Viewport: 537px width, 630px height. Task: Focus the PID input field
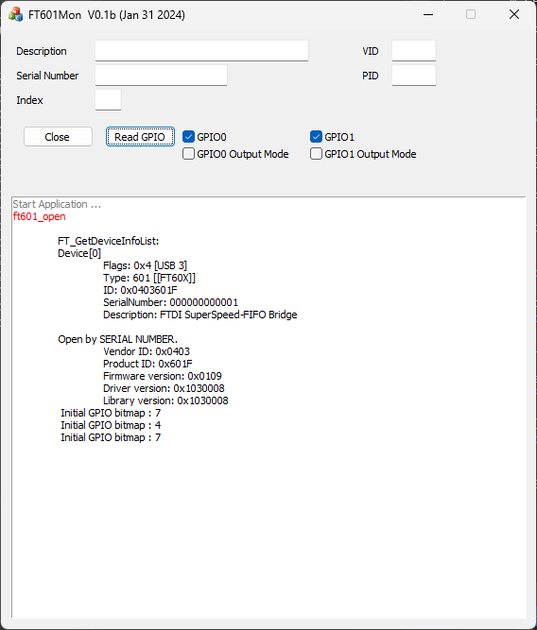point(414,76)
